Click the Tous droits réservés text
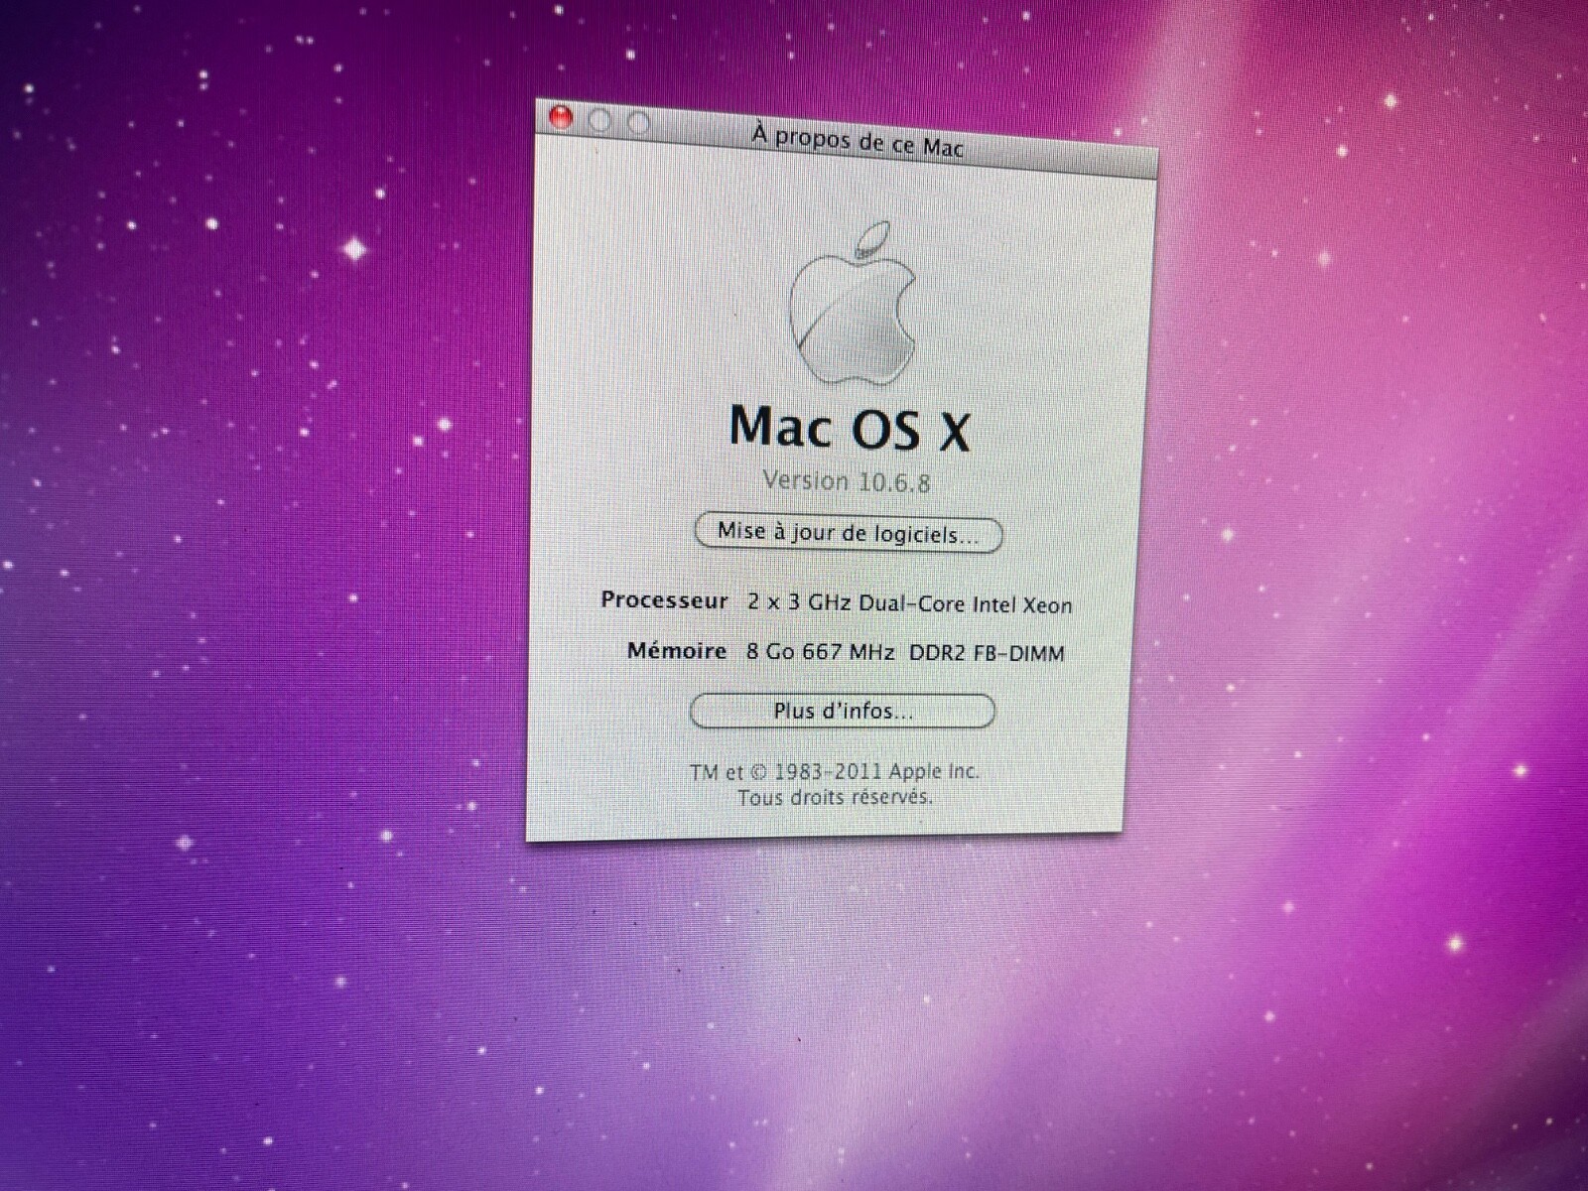Image resolution: width=1588 pixels, height=1191 pixels. point(835,796)
